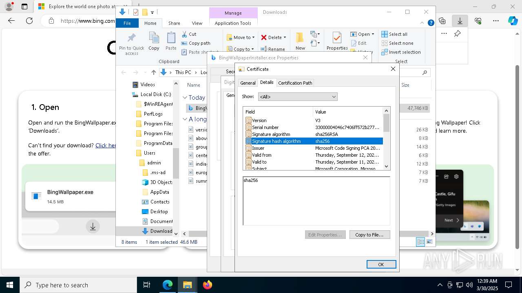
Task: Select the Valid from row
Action: [313, 155]
